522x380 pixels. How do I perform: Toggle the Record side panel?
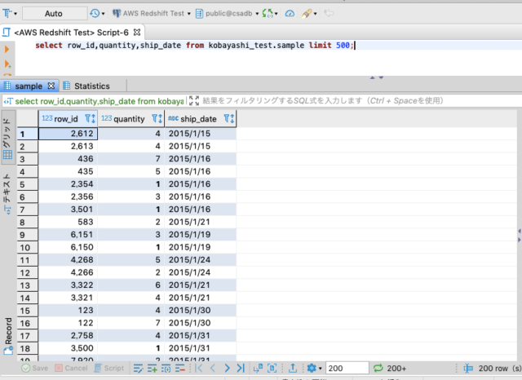point(8,336)
